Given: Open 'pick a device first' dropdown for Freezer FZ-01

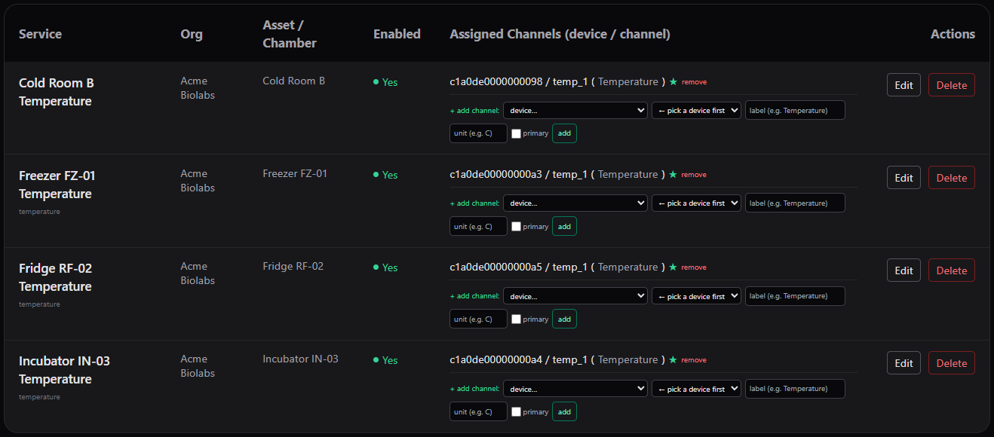Looking at the screenshot, I should 696,203.
